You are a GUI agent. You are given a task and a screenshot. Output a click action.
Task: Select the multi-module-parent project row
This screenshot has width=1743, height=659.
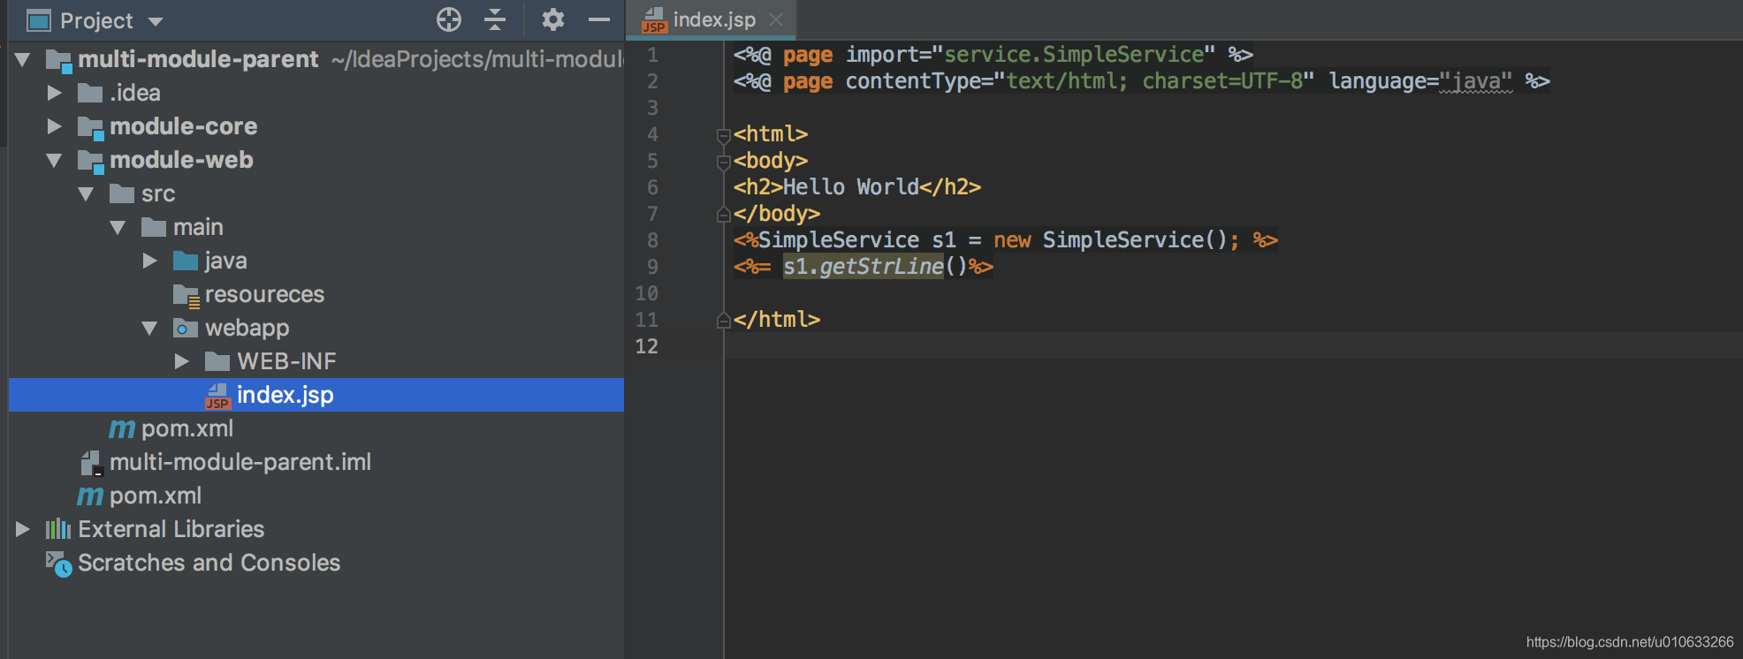click(x=316, y=59)
